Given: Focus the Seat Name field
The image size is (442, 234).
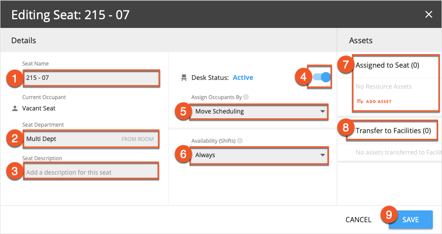Looking at the screenshot, I should click(91, 78).
